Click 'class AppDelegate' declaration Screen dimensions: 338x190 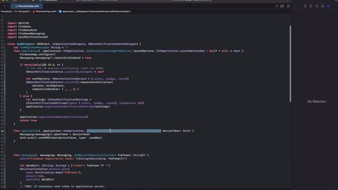pos(74,44)
